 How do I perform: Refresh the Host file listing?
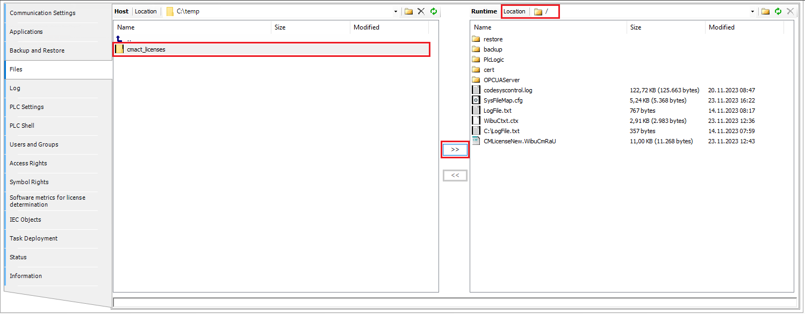(x=434, y=11)
